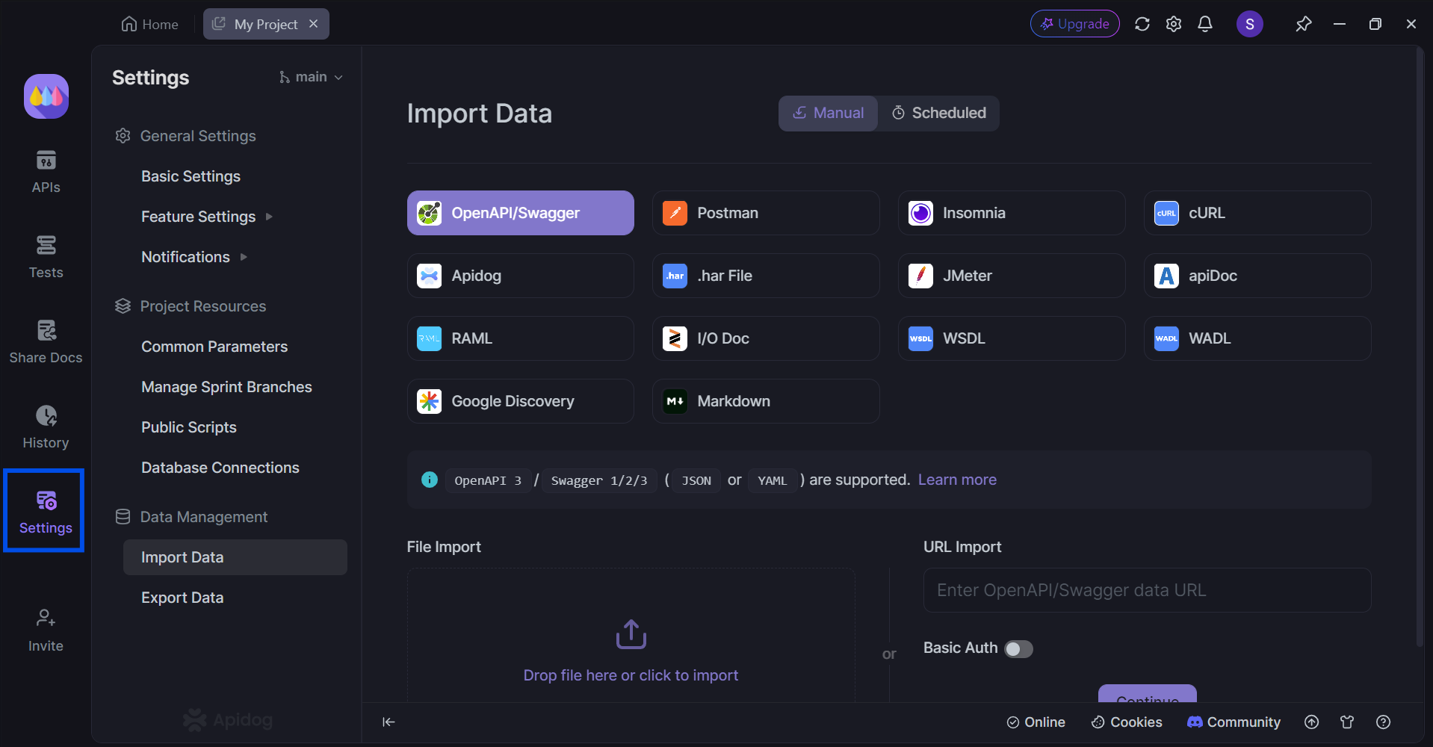
Task: Open the Settings sidebar section
Action: (x=46, y=512)
